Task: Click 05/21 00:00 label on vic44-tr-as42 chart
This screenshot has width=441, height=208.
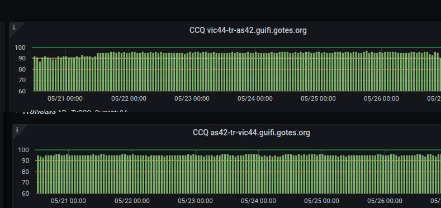Action: coord(65,98)
